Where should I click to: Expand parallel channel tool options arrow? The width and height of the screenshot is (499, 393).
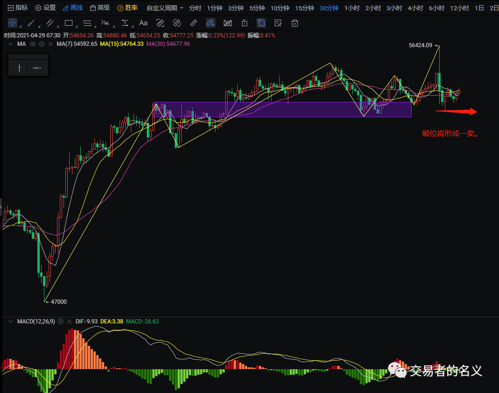[57, 26]
